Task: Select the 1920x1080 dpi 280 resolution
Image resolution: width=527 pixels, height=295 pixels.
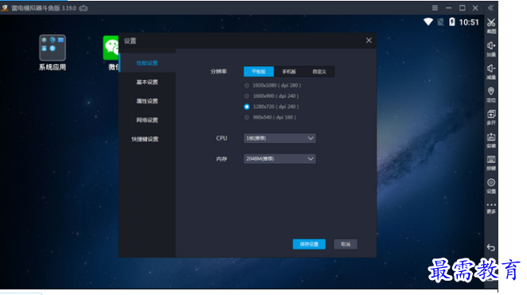Action: coord(272,85)
